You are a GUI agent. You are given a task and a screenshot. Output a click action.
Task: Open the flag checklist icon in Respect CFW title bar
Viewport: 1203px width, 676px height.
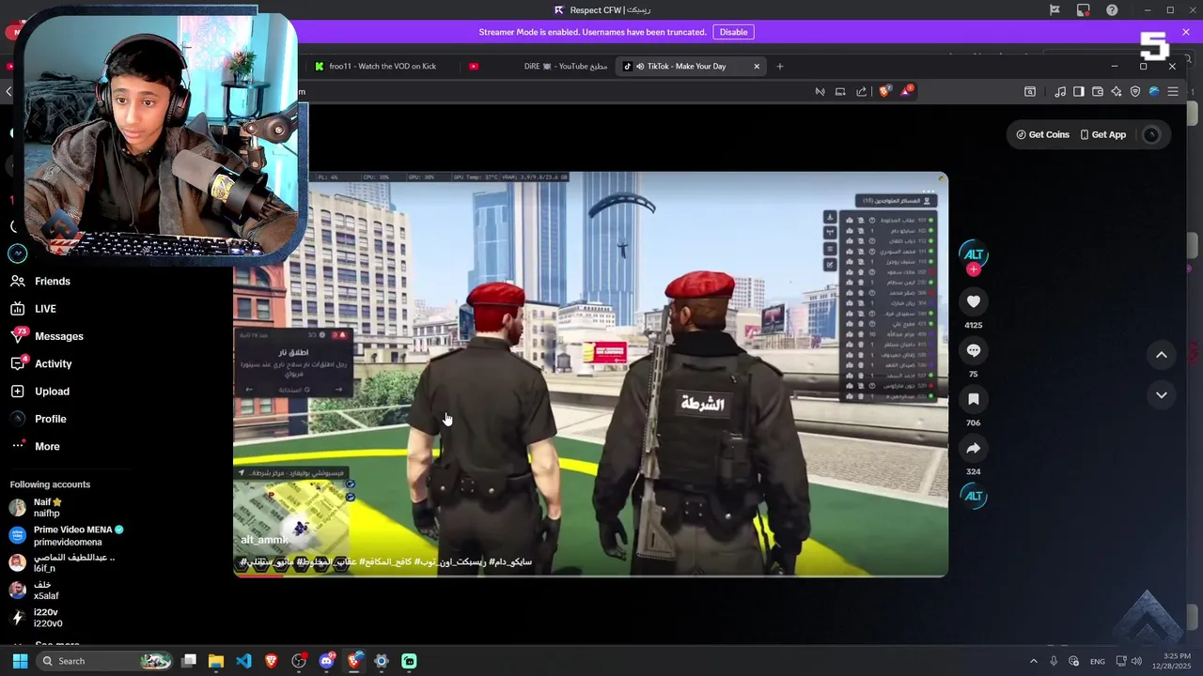pos(1055,10)
